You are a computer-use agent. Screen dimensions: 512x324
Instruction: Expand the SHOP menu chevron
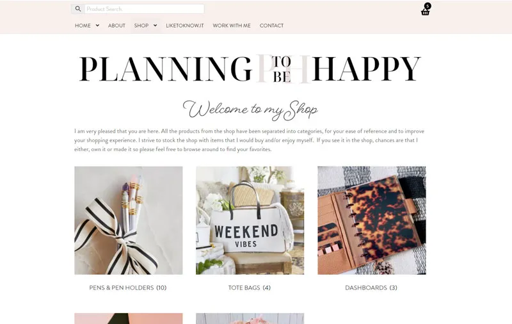pos(155,26)
